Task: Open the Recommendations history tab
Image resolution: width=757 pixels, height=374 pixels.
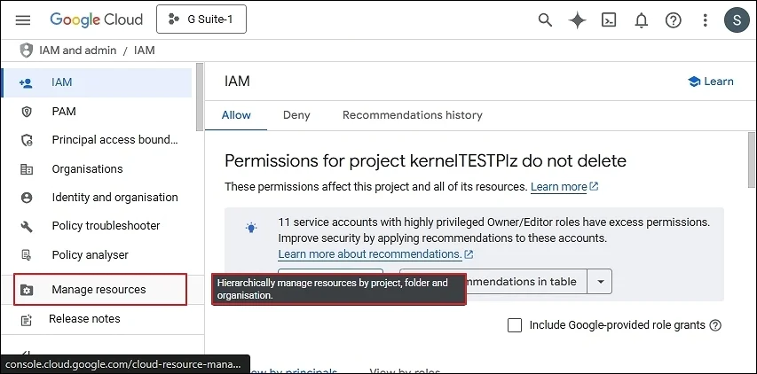Action: (413, 115)
